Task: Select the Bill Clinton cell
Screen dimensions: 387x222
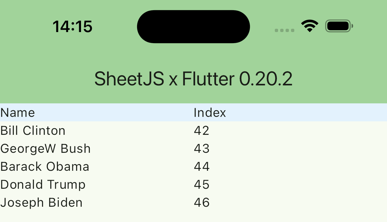Action: point(33,131)
